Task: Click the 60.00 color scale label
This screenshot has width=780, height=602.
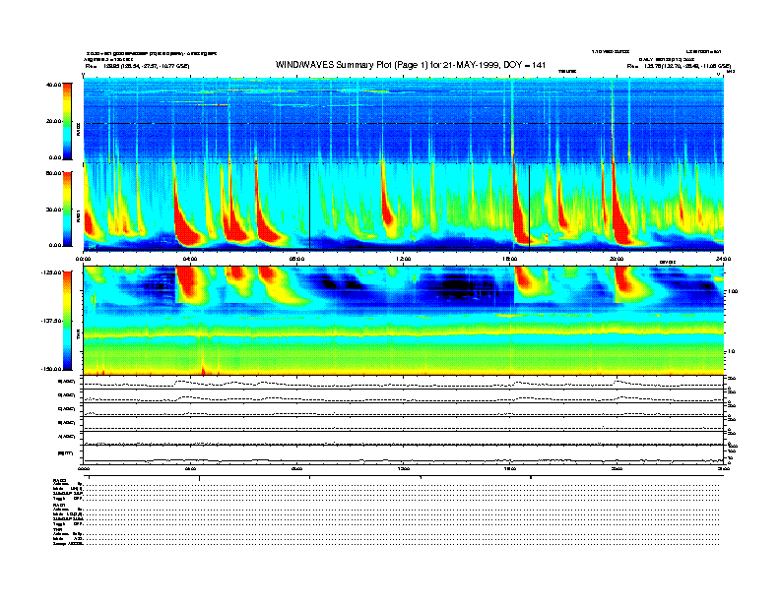Action: pos(53,173)
